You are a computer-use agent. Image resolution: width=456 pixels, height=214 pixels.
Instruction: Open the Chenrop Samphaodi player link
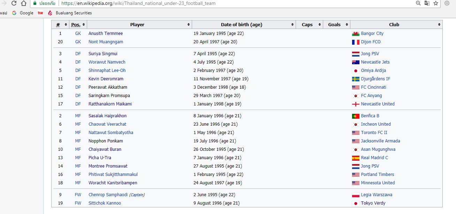tap(108, 195)
